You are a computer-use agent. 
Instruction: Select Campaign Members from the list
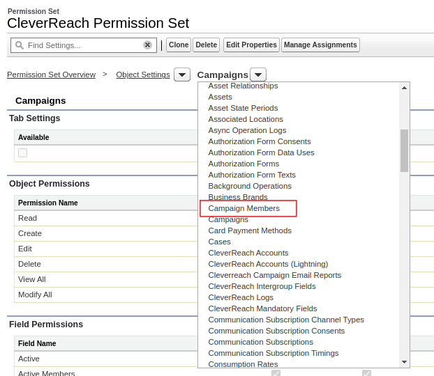(244, 208)
